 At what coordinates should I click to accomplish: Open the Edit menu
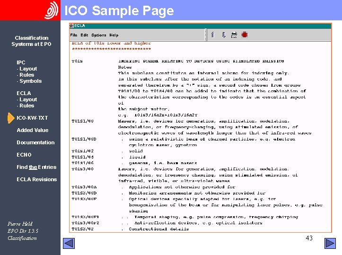pos(84,35)
